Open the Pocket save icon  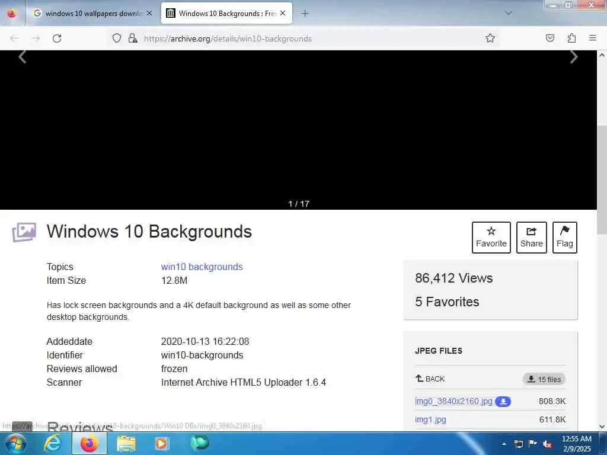click(550, 38)
